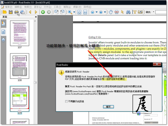Screen dimensions: 168x126
Task: Open a file with the folder icon
Action: click(5, 12)
